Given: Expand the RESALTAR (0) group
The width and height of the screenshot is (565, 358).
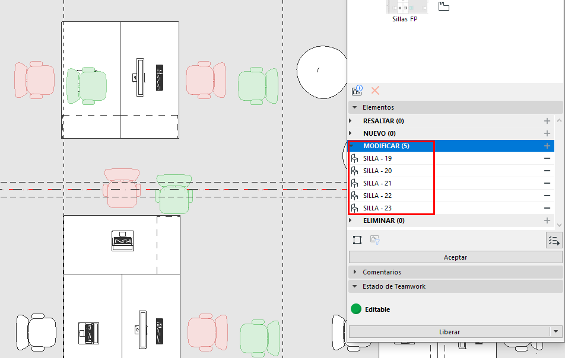Looking at the screenshot, I should pyautogui.click(x=350, y=121).
